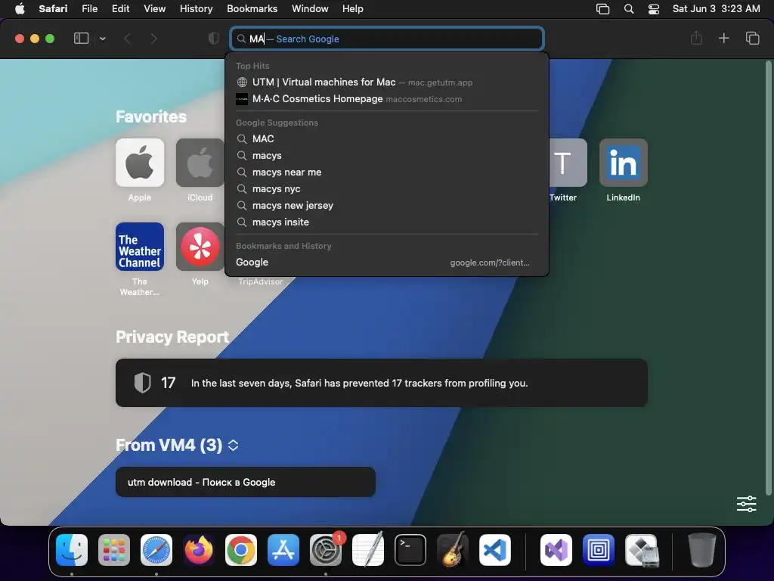Open Visual Studio Code from the Dock
Viewport: 774px width, 581px height.
[x=495, y=550]
